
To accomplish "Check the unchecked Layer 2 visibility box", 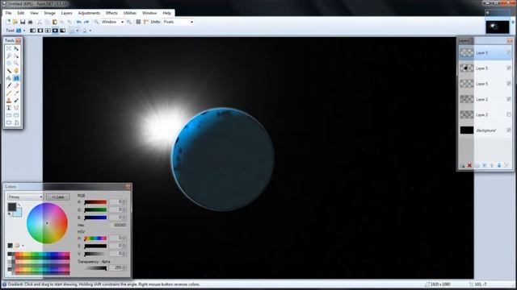I will (x=509, y=114).
